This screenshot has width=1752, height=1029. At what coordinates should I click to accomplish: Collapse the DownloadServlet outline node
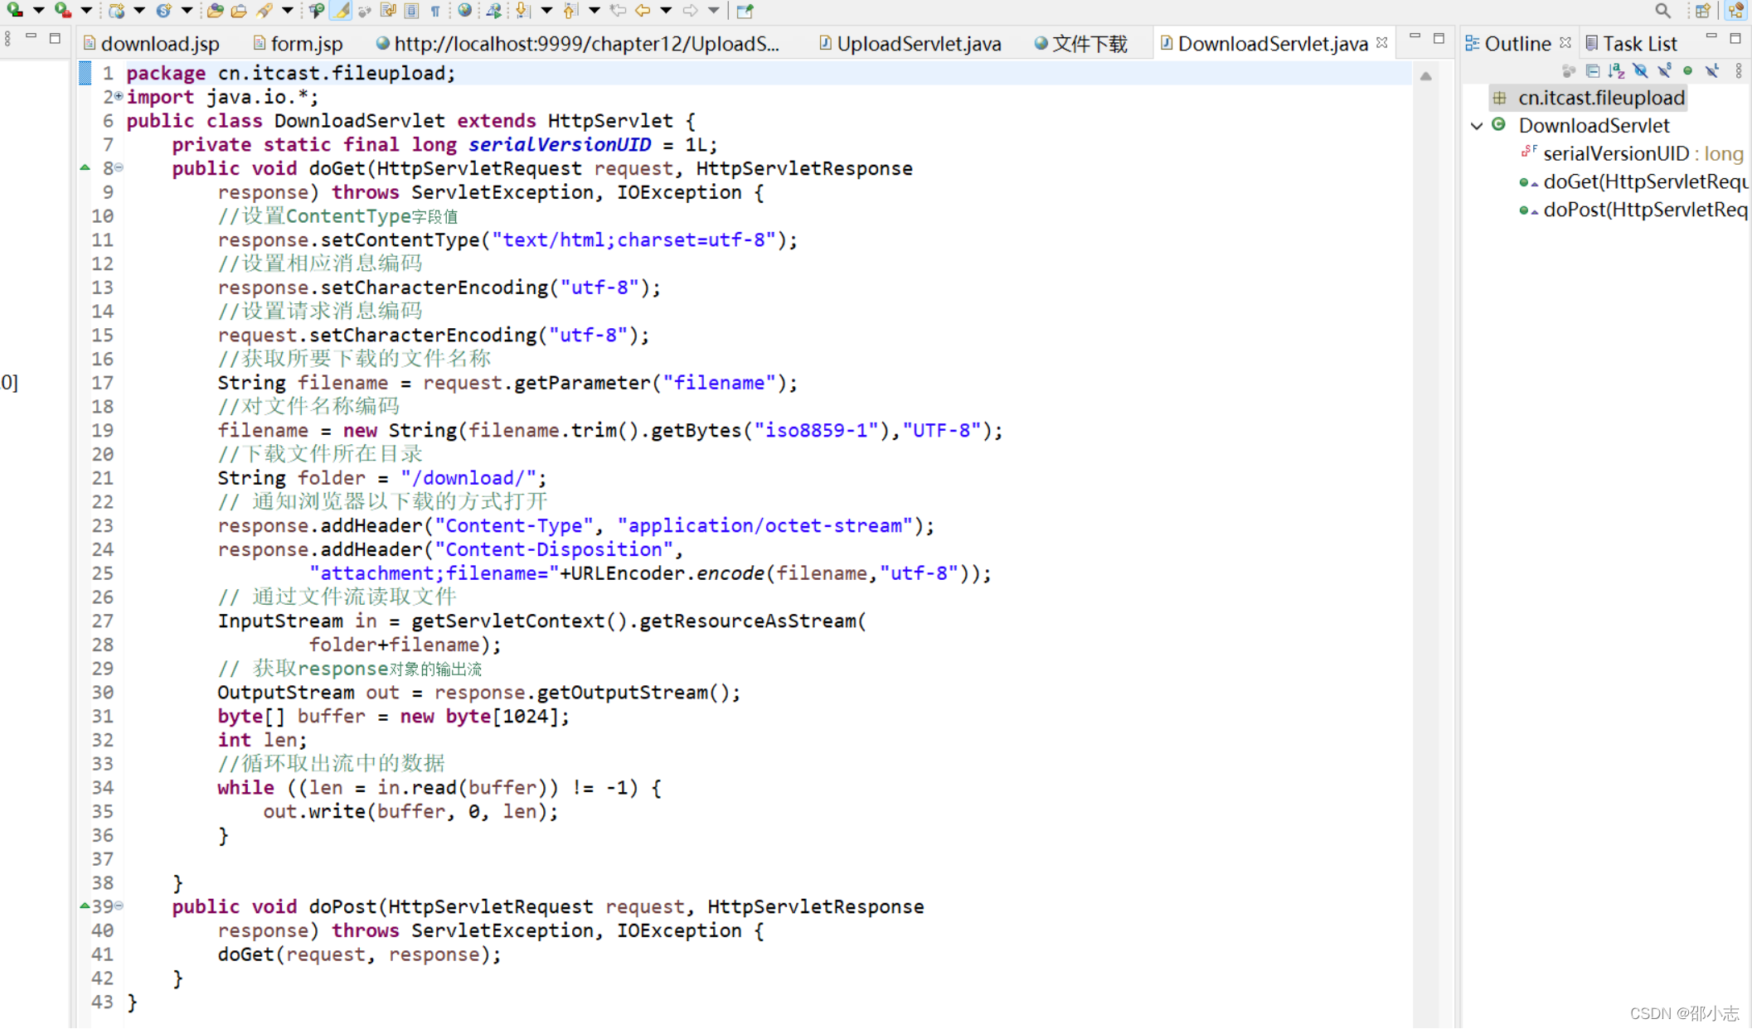(x=1477, y=126)
